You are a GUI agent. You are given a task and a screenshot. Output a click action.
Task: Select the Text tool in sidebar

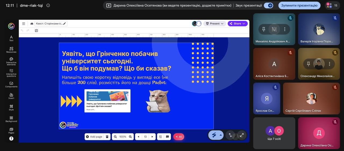click(11, 38)
